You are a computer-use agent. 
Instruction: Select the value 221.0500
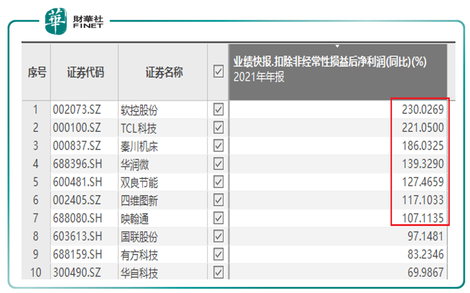point(423,128)
